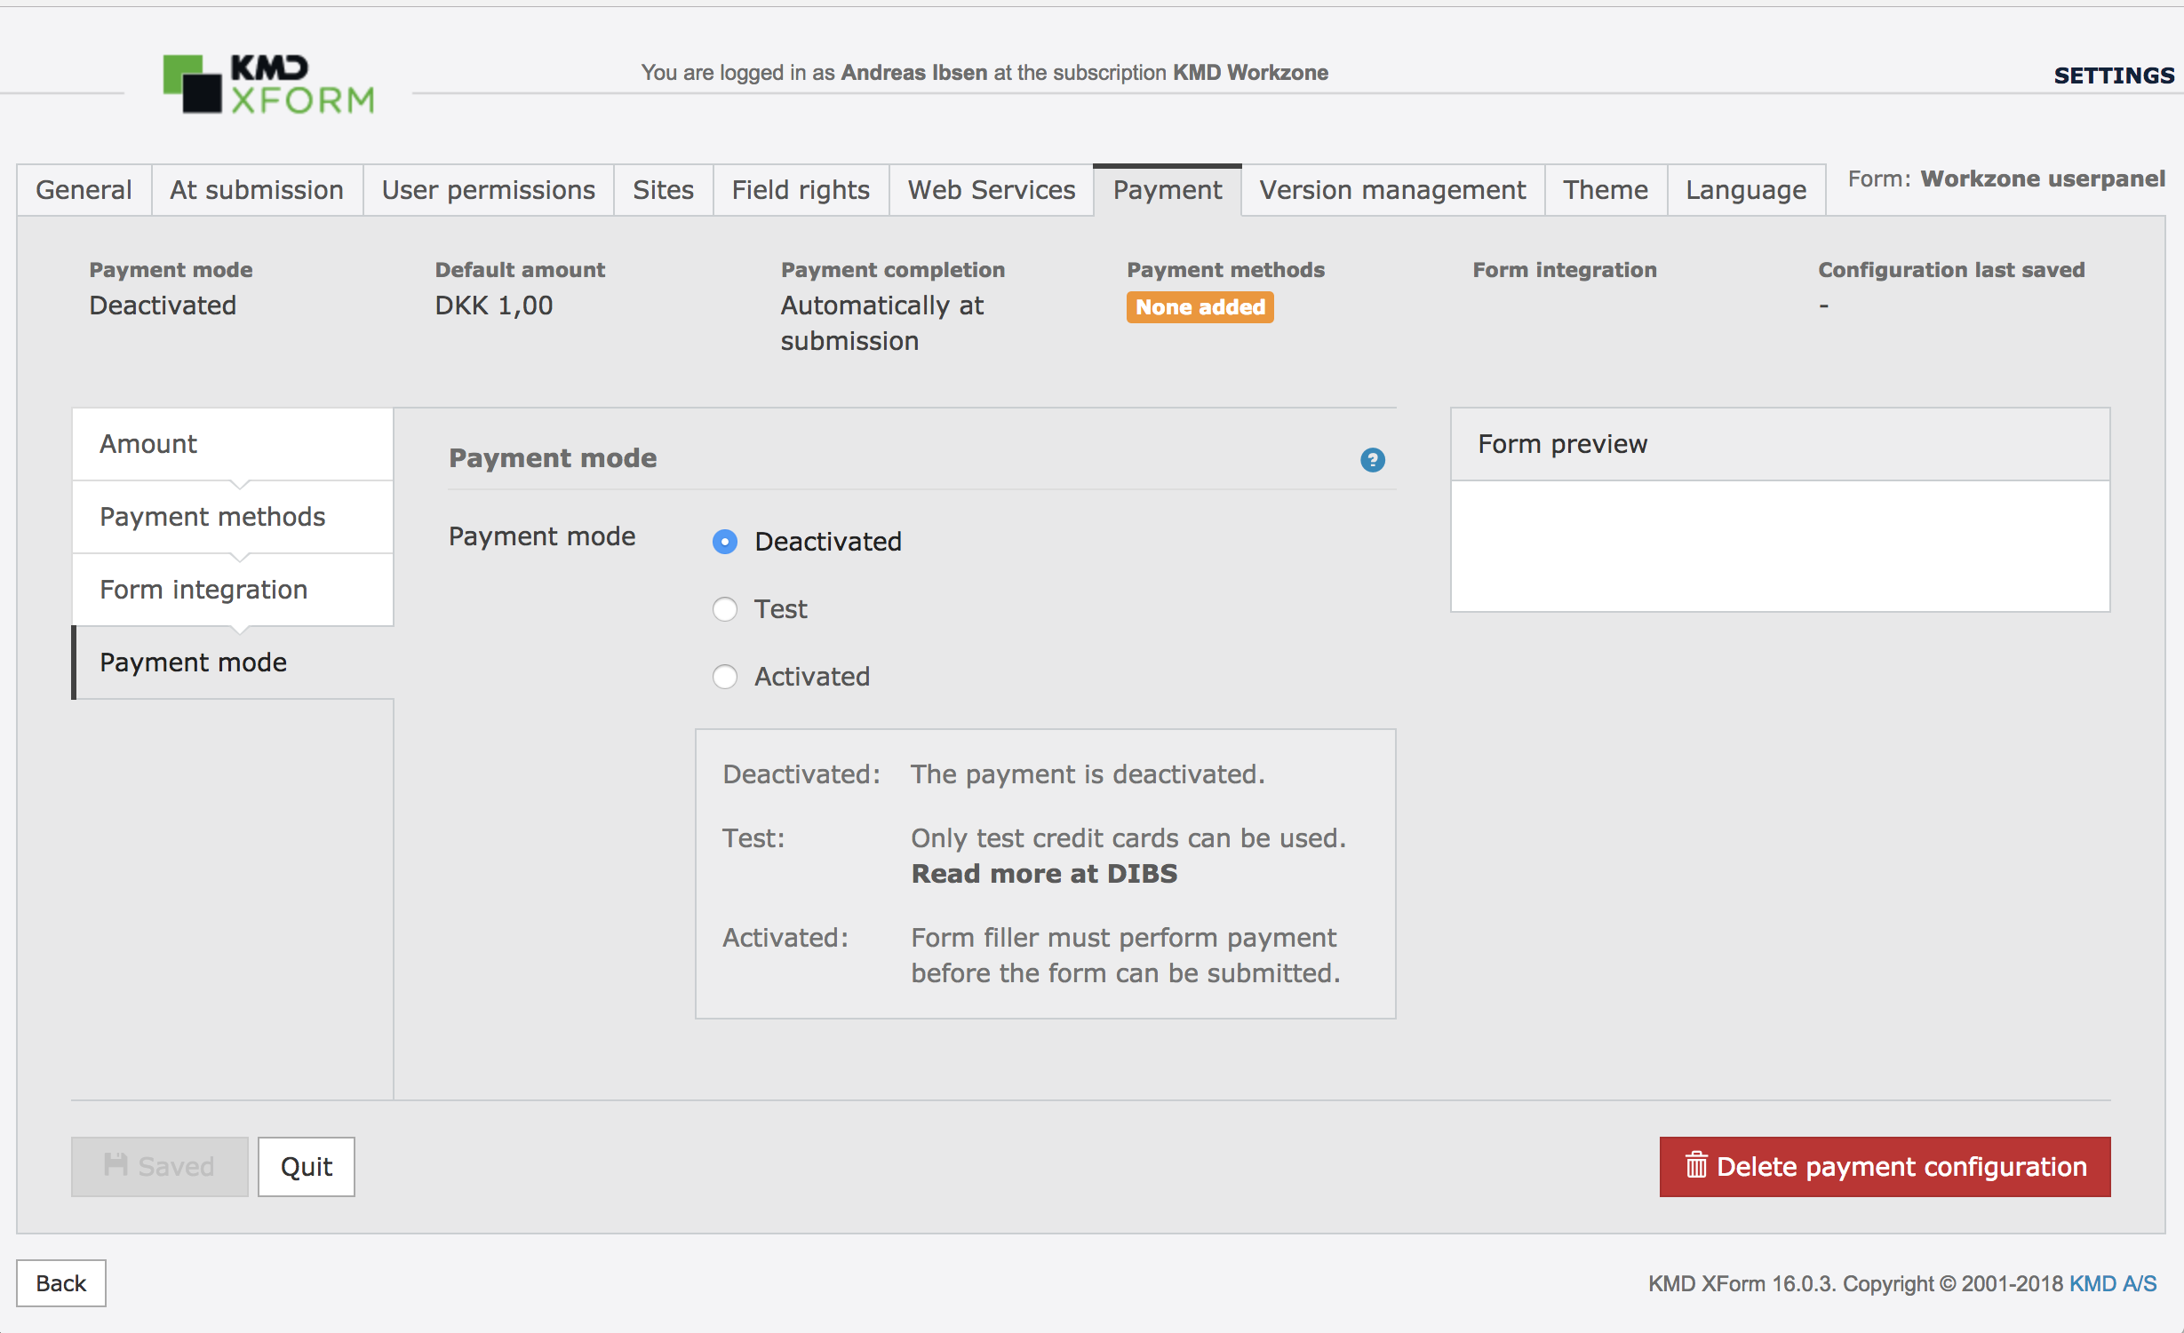2184x1333 pixels.
Task: Click the KMD XForm logo
Action: (267, 85)
